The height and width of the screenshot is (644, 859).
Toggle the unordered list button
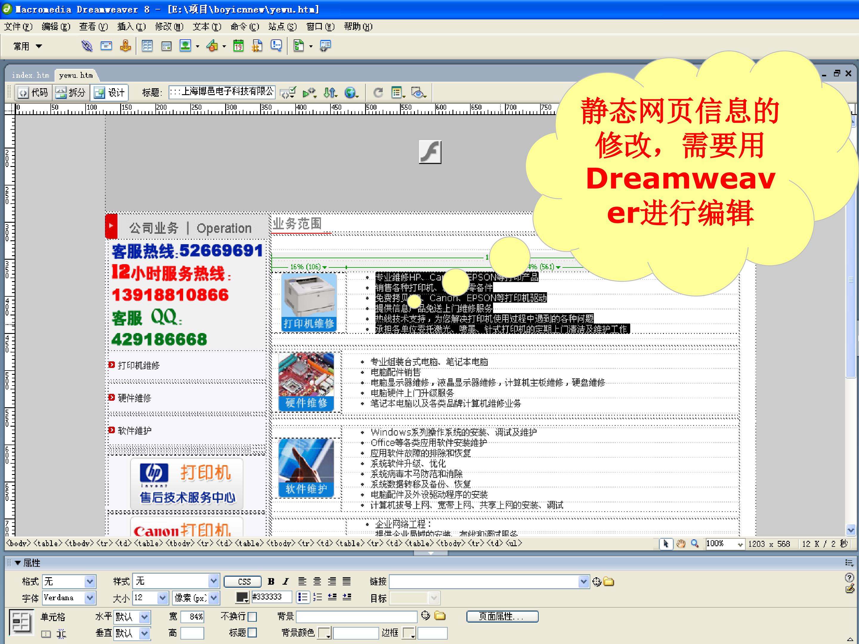[303, 597]
